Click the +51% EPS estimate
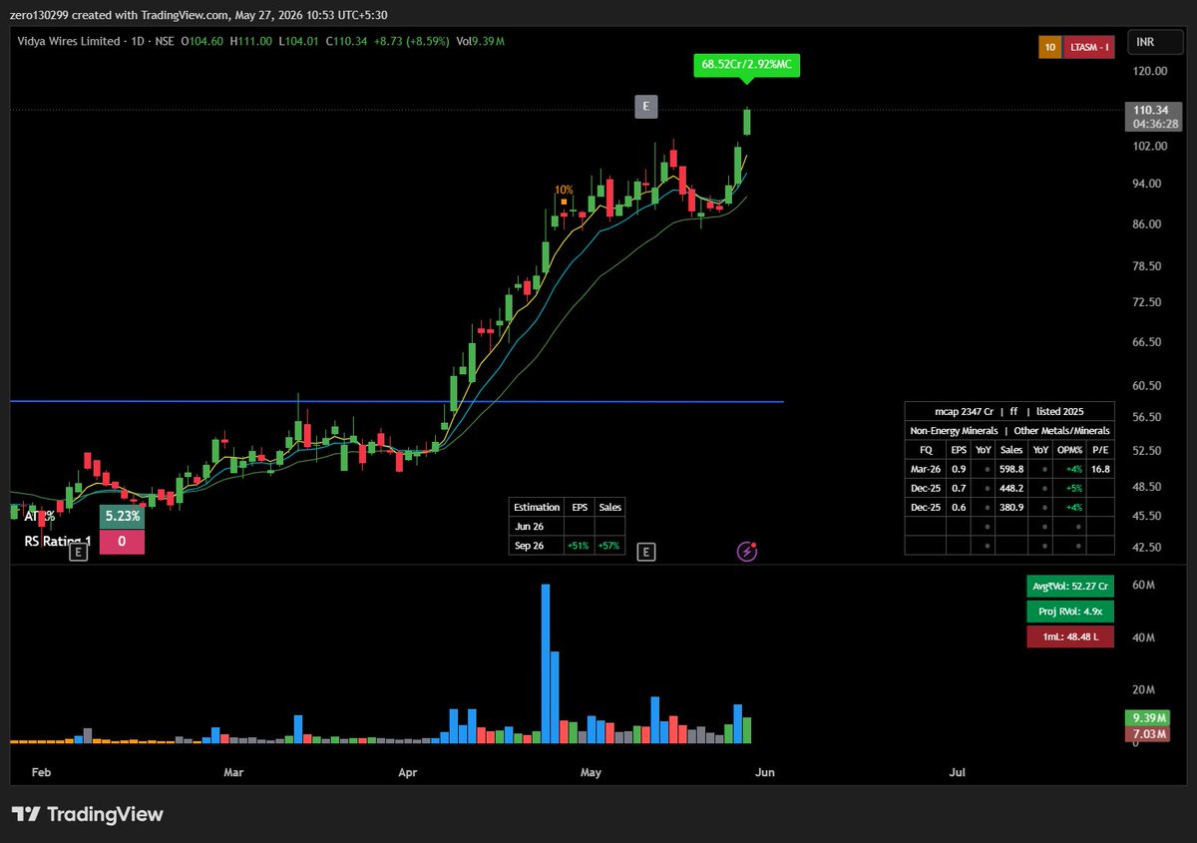This screenshot has height=843, width=1197. pos(579,545)
